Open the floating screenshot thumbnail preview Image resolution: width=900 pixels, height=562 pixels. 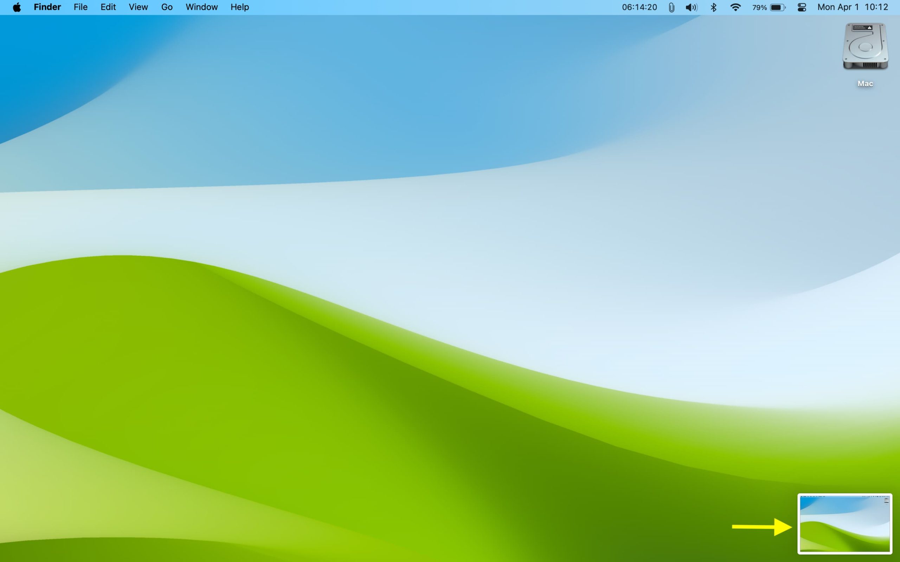point(844,524)
